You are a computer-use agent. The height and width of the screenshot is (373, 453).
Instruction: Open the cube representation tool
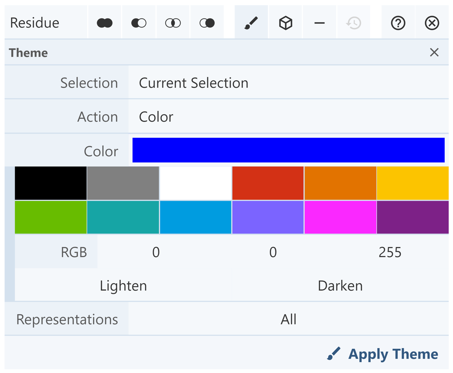pyautogui.click(x=285, y=23)
